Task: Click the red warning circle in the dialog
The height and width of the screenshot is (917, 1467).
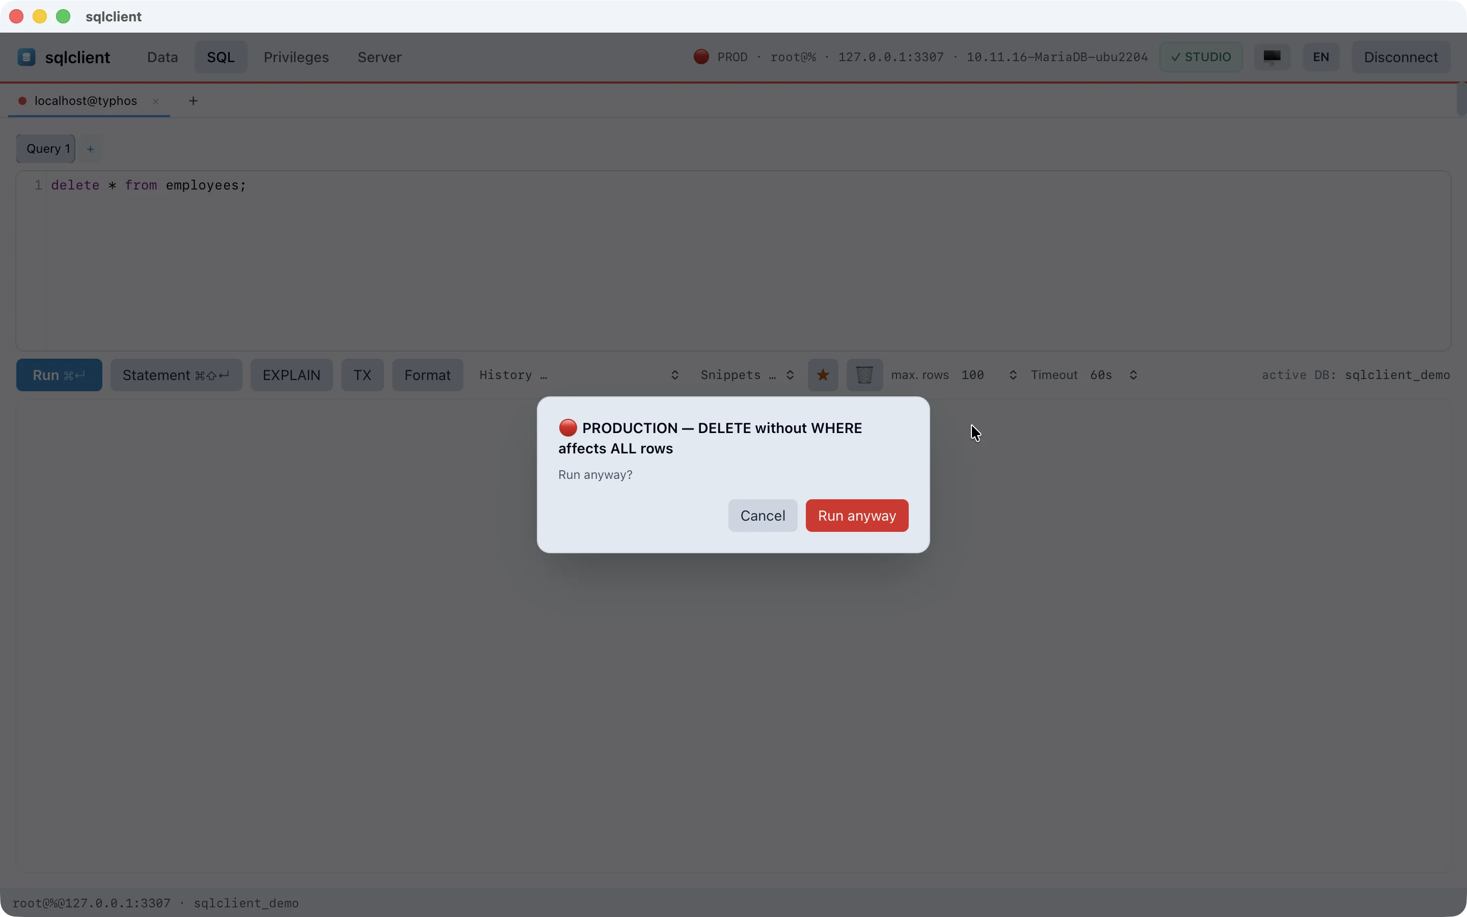Action: coord(568,427)
